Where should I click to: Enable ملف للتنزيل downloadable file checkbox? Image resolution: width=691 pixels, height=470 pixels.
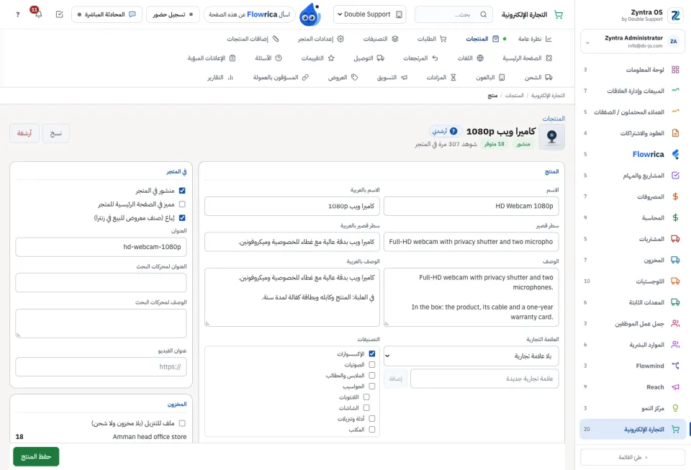click(x=182, y=423)
